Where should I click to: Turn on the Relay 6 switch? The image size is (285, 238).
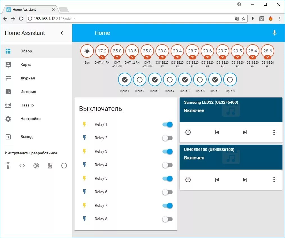[x=168, y=192]
